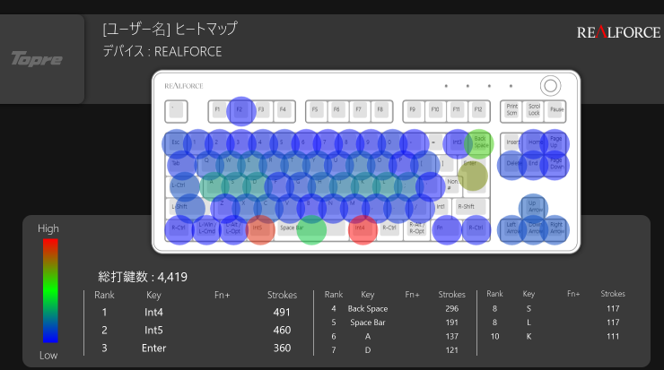Click the Z key on the keyboard heatmap
The image size is (664, 370).
coord(223,208)
